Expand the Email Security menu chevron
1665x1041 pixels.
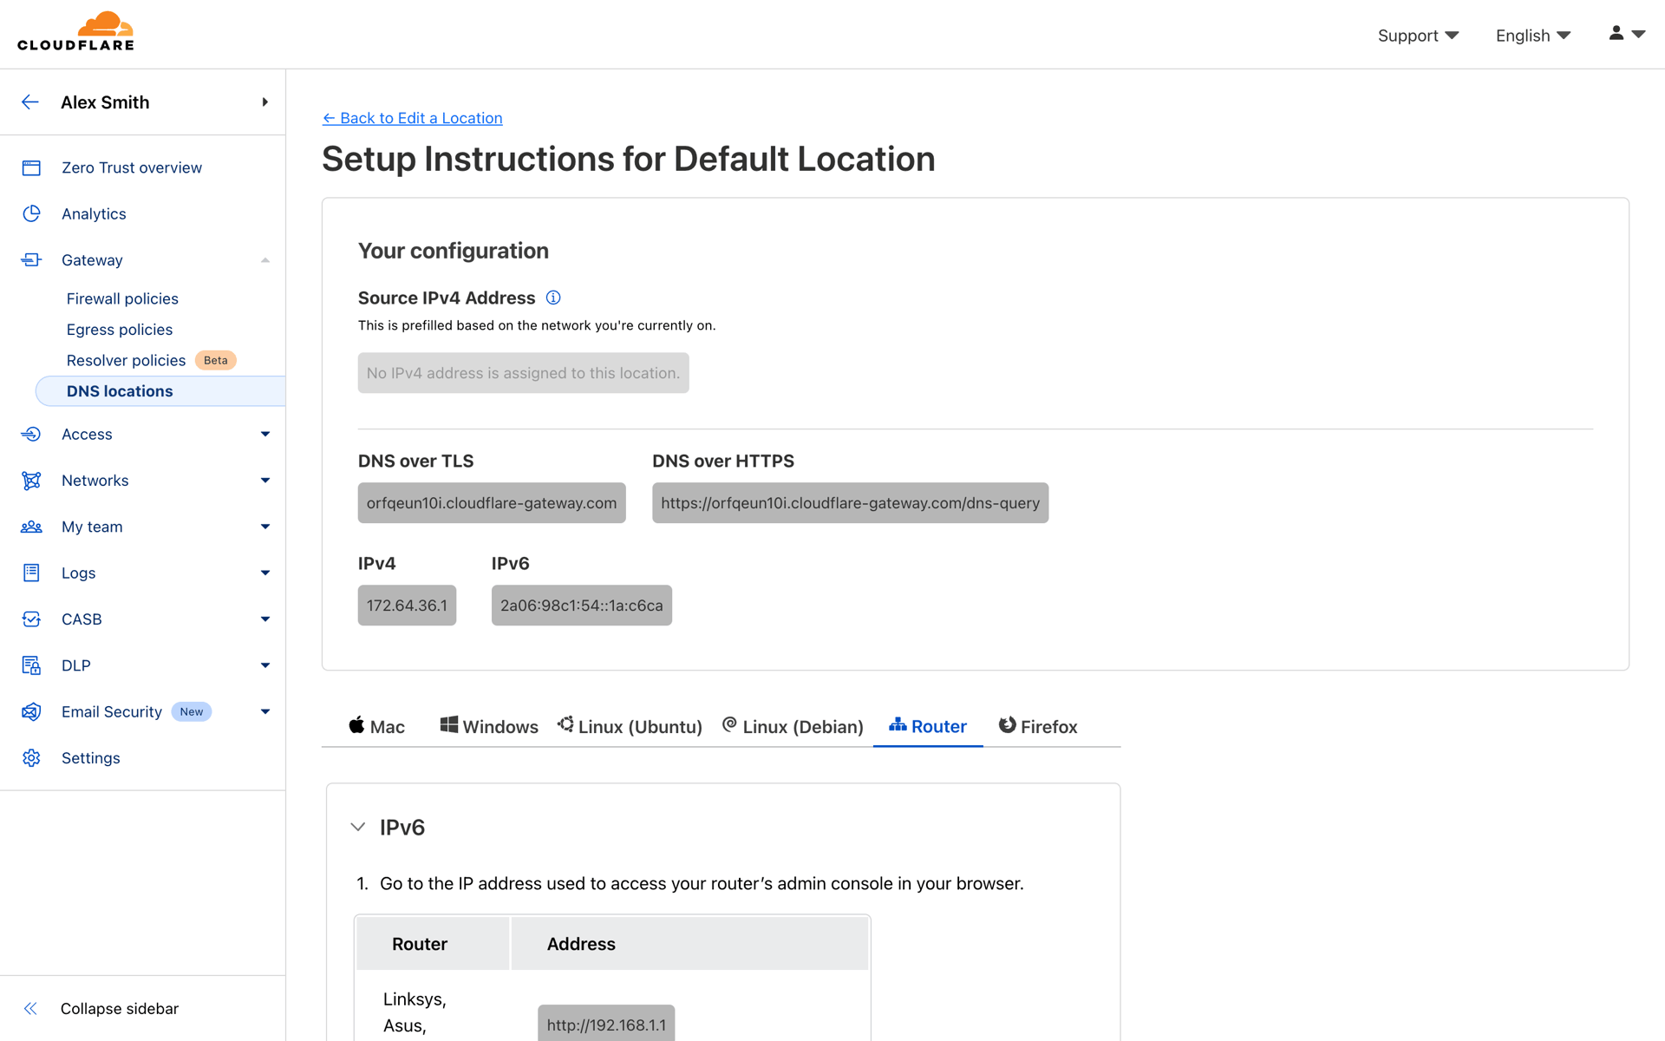264,711
